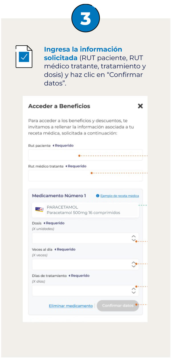The height and width of the screenshot is (361, 171).
Task: Click the Paracetamol product box image
Action: pos(39,210)
